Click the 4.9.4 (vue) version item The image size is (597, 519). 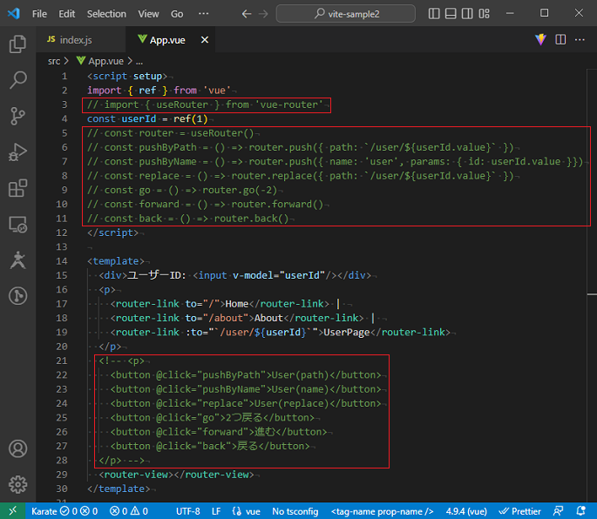(466, 511)
